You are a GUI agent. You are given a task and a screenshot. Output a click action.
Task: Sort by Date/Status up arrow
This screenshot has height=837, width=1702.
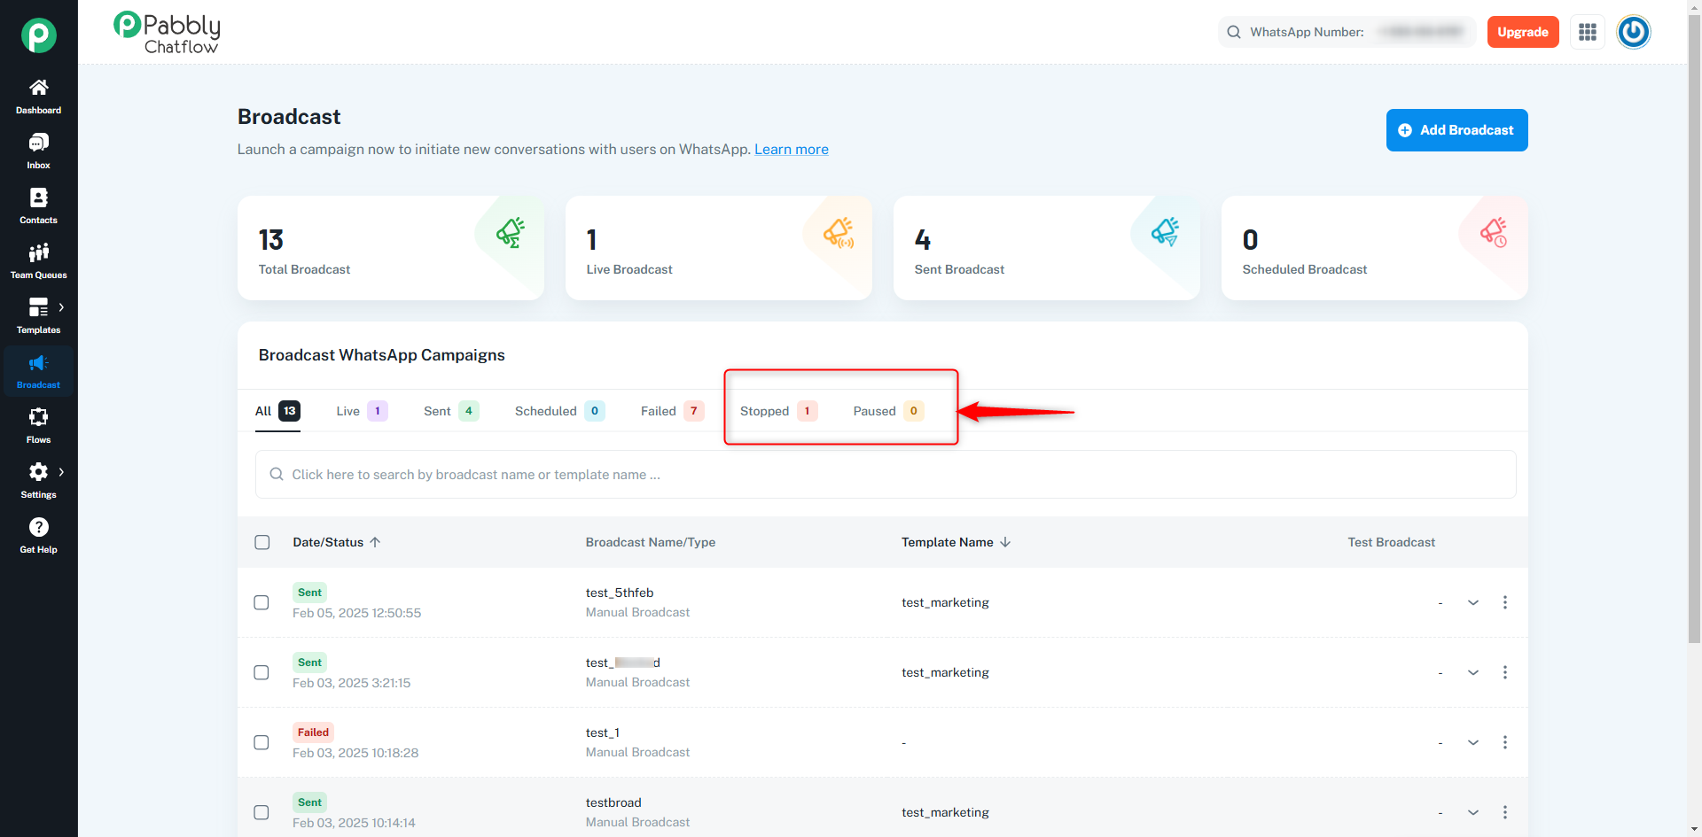(375, 542)
